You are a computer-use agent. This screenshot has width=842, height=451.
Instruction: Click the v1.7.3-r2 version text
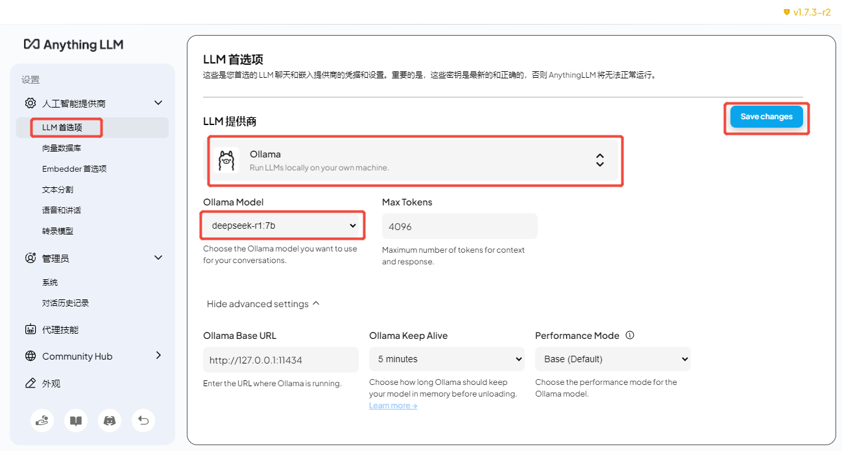click(x=812, y=12)
